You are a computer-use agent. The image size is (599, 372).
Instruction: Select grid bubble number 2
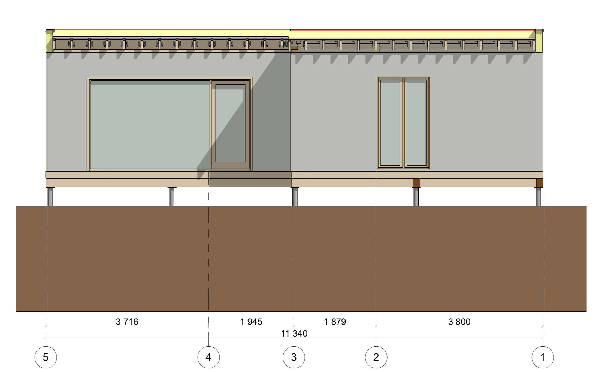[x=376, y=357]
